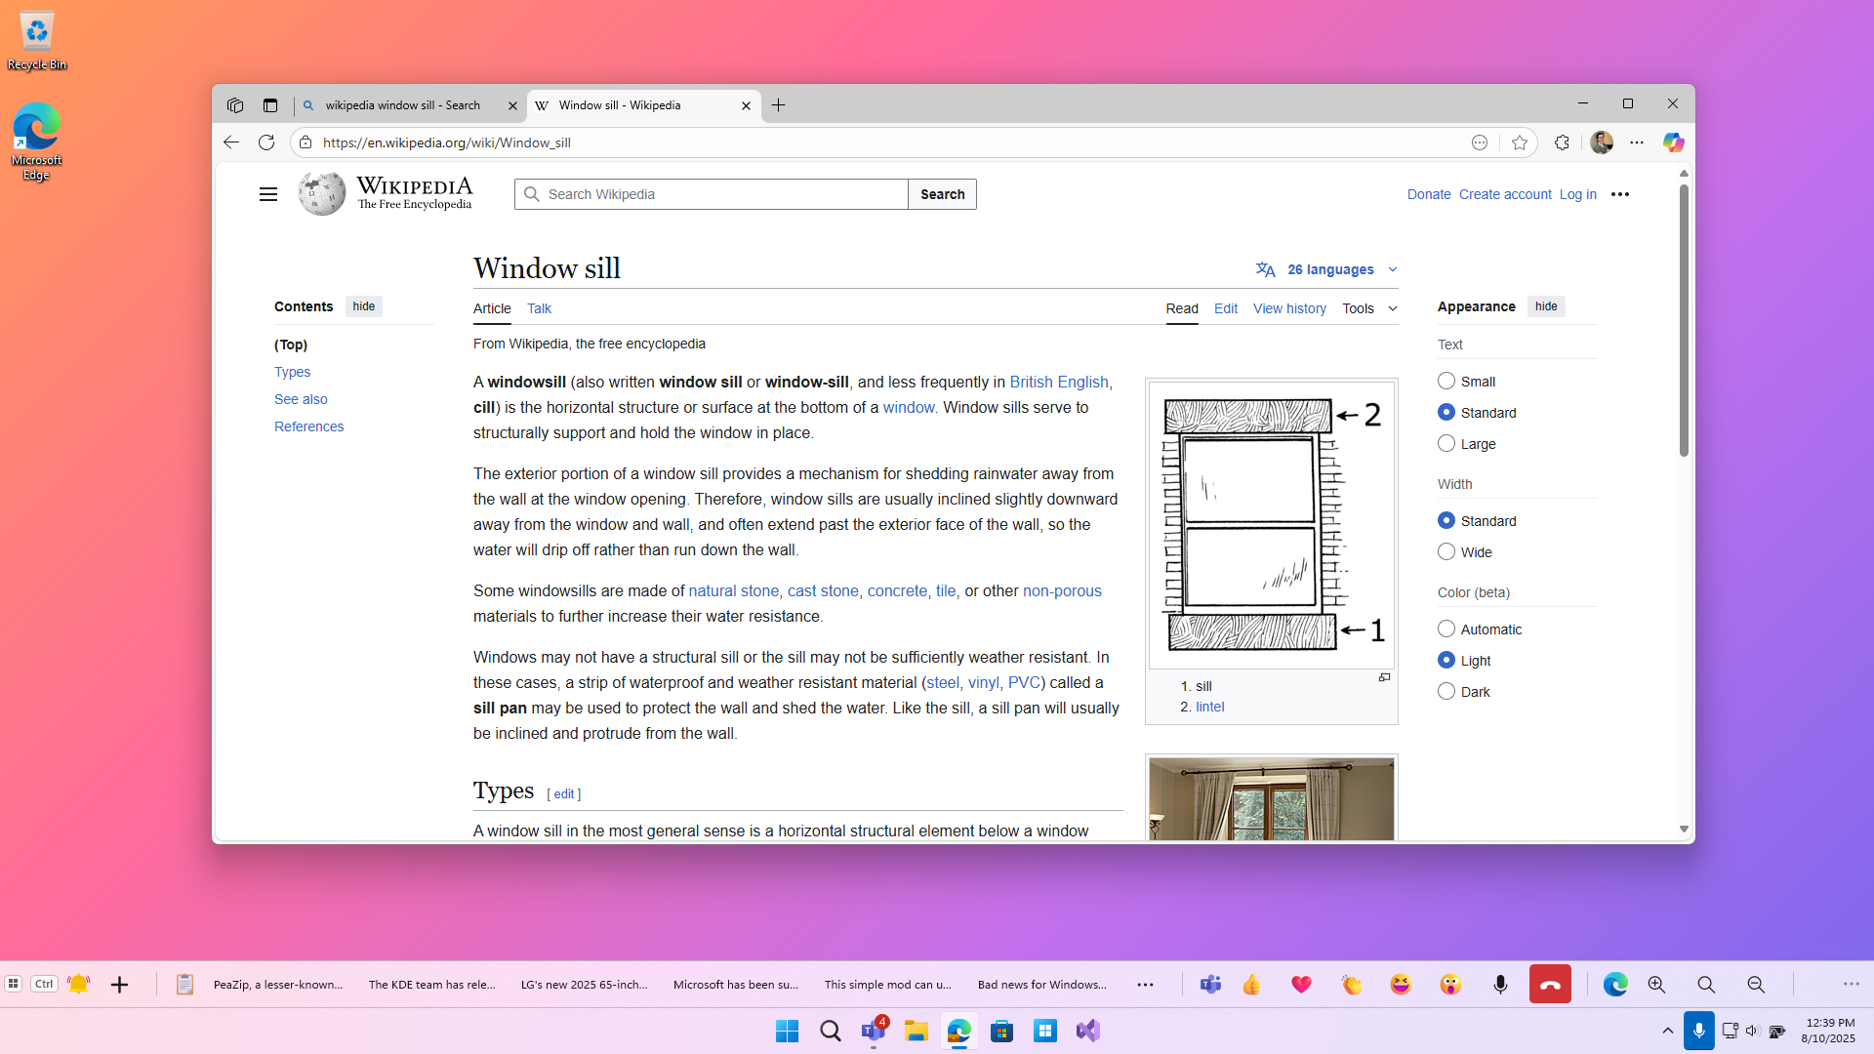Enlarge image using expand icon under diagram
The width and height of the screenshot is (1874, 1054).
1384,677
